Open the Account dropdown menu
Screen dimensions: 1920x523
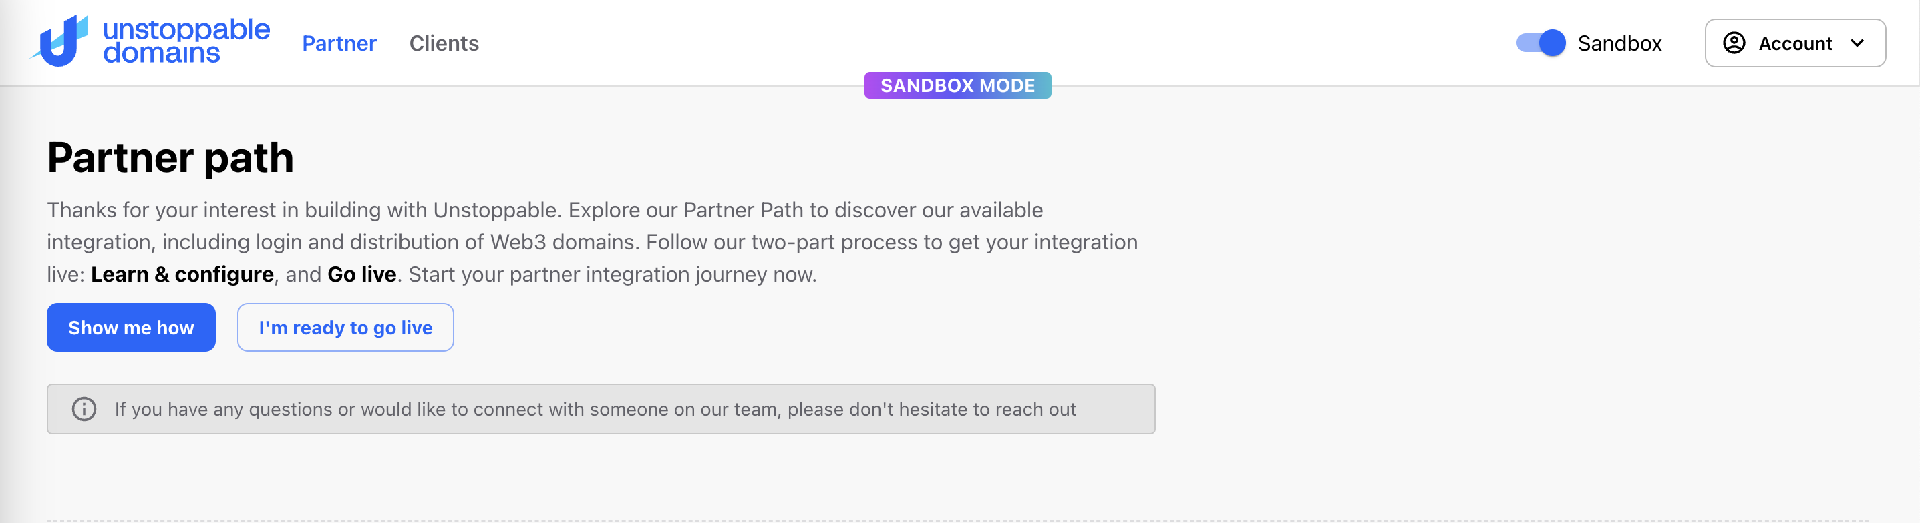coord(1795,43)
